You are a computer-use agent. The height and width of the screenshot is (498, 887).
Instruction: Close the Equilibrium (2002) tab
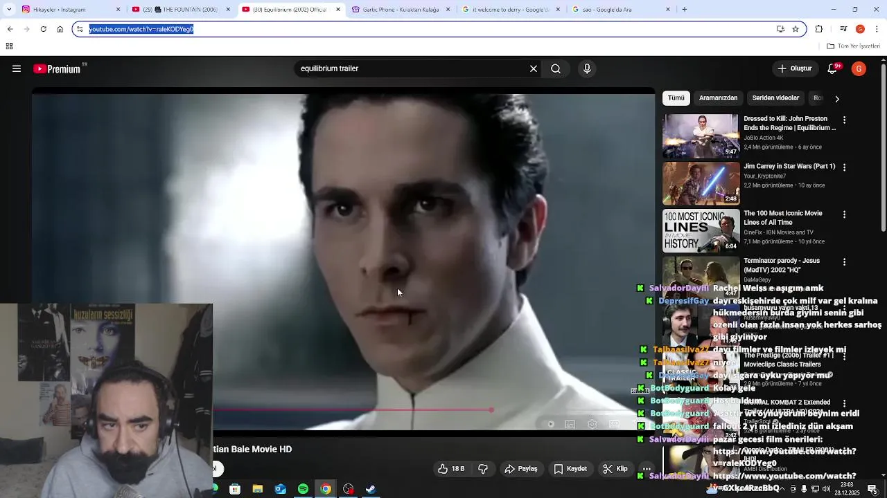pyautogui.click(x=338, y=10)
